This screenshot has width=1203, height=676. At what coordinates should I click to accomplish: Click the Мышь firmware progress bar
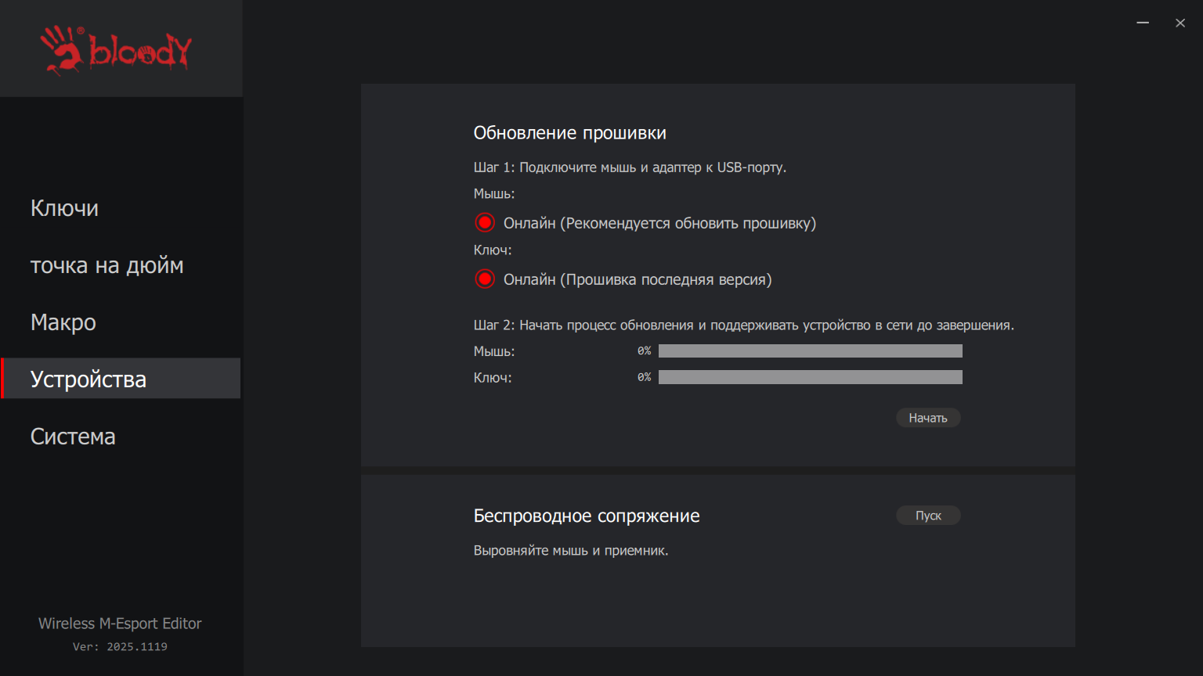[810, 351]
